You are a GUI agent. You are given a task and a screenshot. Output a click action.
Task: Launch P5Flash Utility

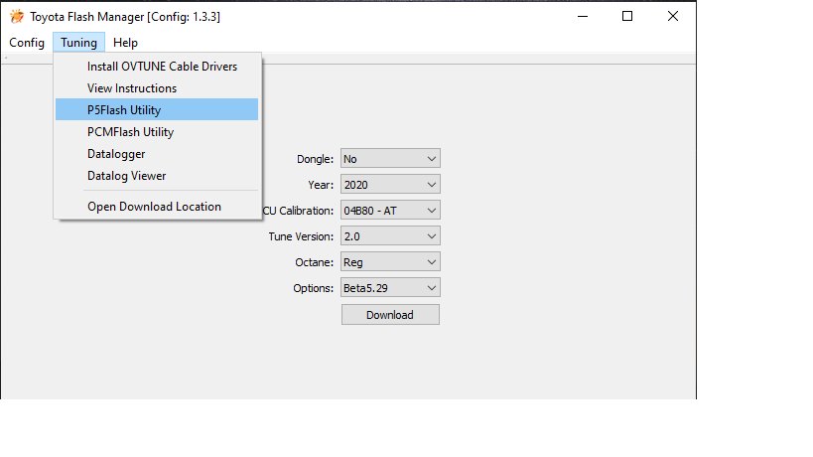(157, 110)
